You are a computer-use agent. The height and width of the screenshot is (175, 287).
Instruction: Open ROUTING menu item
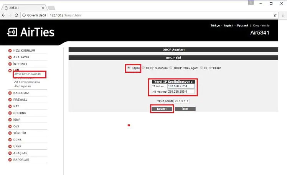[20, 113]
